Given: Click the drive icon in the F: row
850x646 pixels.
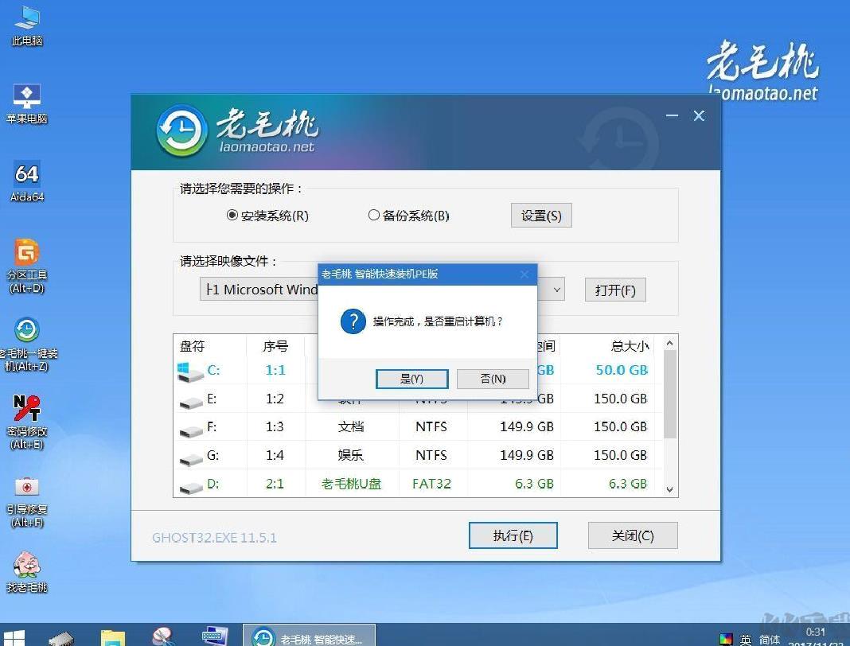Looking at the screenshot, I should (x=190, y=430).
